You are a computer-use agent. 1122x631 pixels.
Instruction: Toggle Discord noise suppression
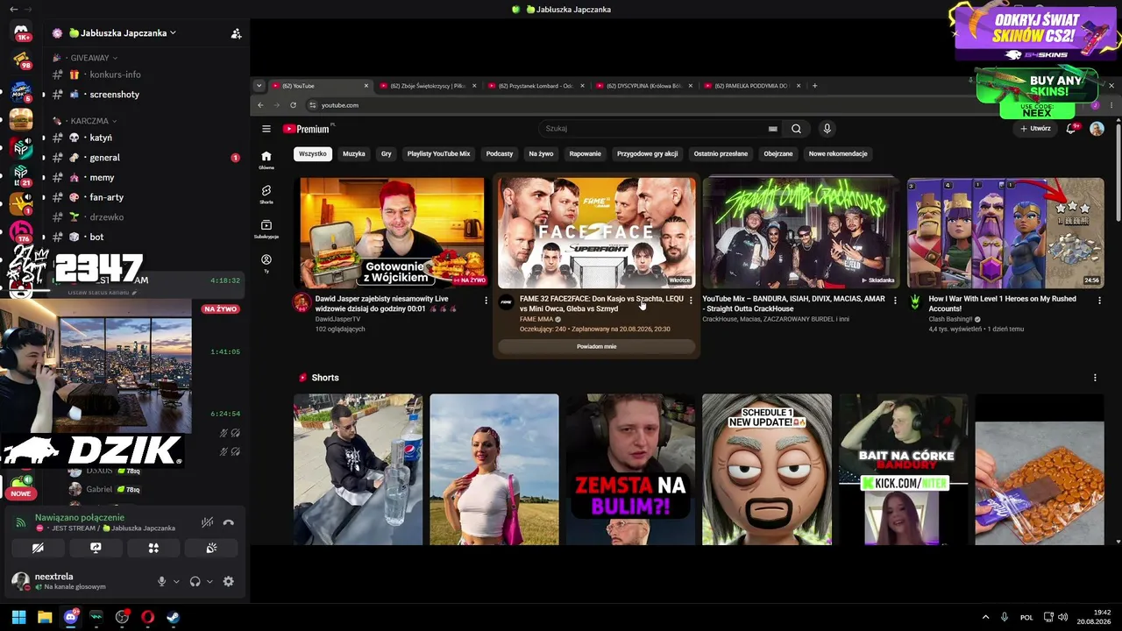pos(207,522)
